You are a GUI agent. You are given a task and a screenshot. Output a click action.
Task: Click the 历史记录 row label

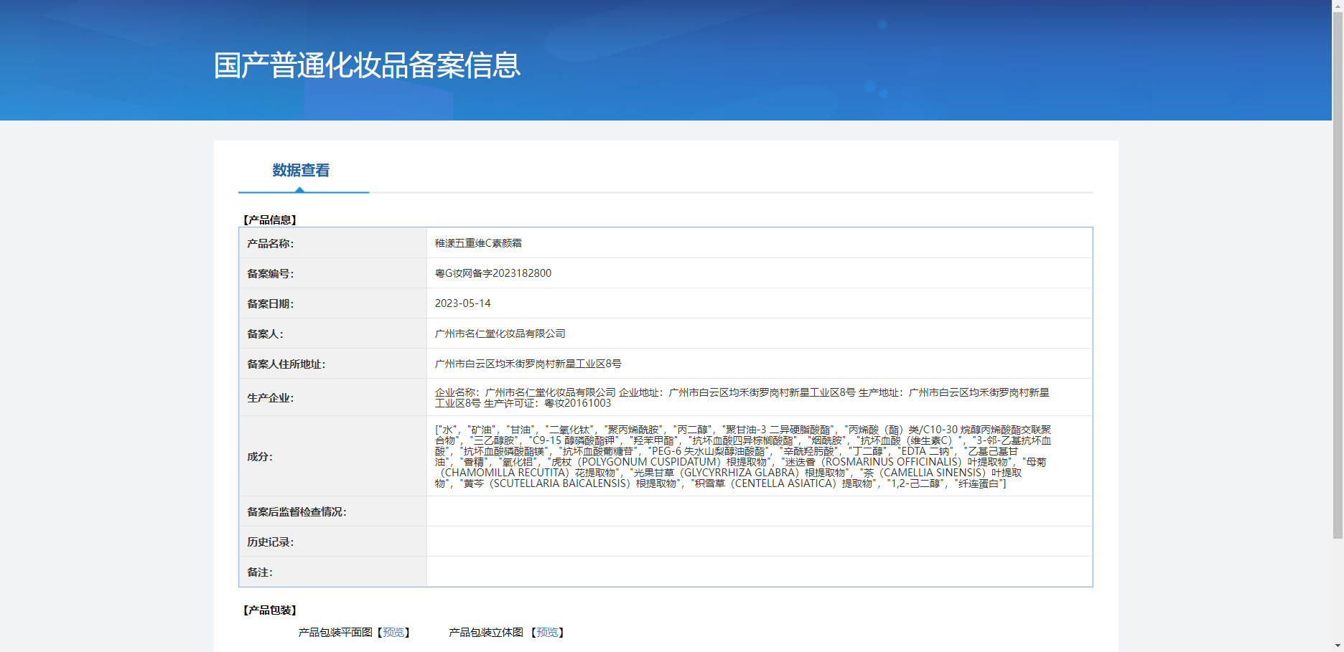tap(271, 542)
